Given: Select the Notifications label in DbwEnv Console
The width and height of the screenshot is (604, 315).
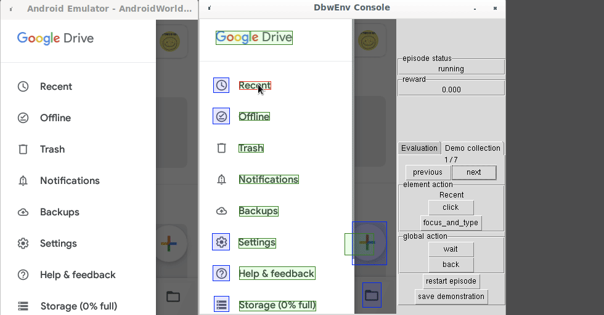Looking at the screenshot, I should point(269,179).
